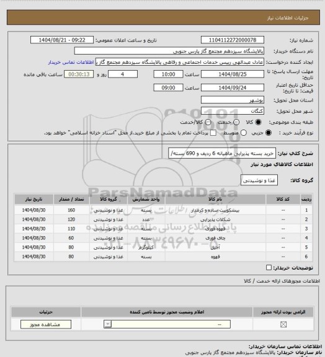Click the اعلام وضعیت مجوز توسط تامین کننده header
The image size is (325, 357).
[x=167, y=312]
